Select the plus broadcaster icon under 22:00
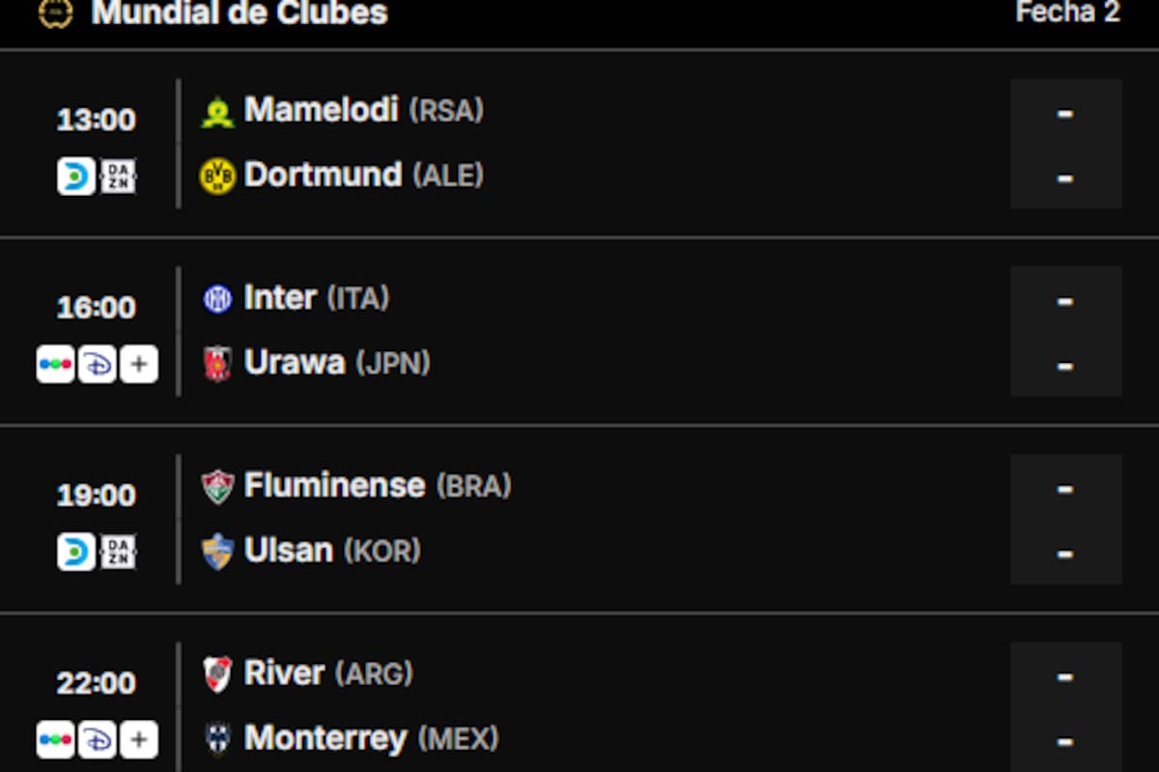 pyautogui.click(x=140, y=738)
